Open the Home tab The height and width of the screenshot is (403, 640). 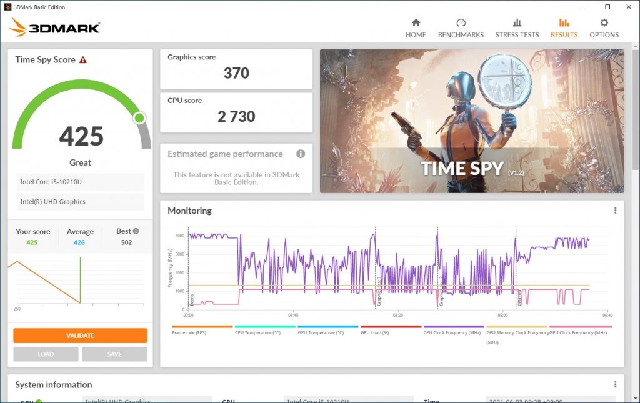tap(416, 29)
